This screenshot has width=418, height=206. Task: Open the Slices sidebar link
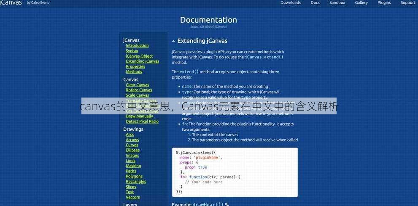[131, 187]
